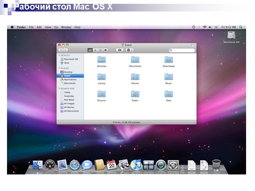Open Spotlight search in the menu bar
Viewport: 255px width, 191px height.
[241, 27]
